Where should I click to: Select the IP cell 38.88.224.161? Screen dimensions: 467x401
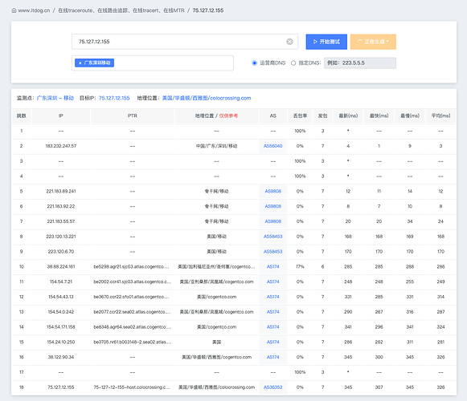coord(61,266)
